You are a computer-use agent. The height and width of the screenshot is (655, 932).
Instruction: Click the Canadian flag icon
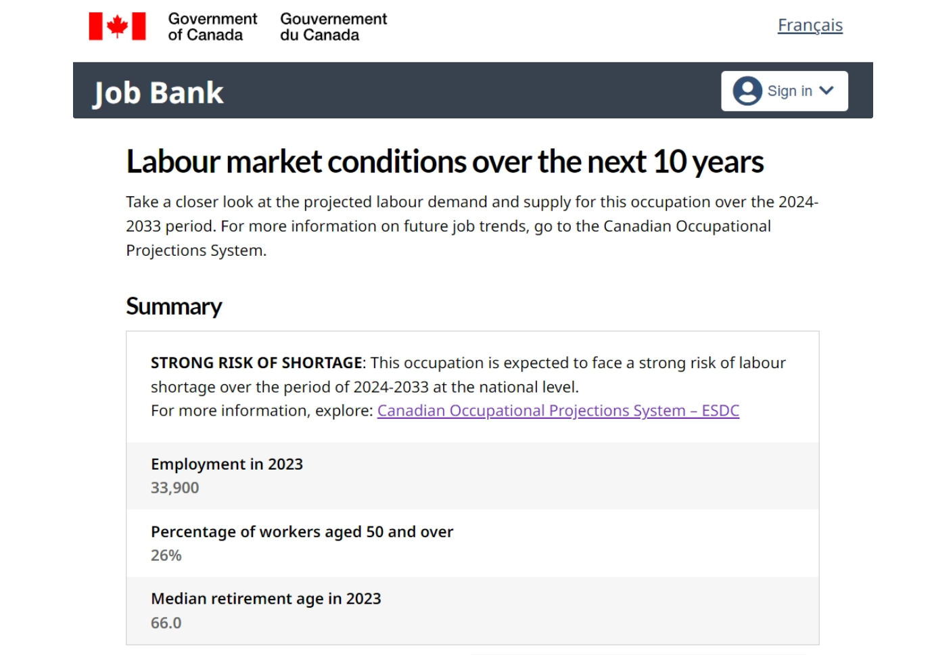117,26
